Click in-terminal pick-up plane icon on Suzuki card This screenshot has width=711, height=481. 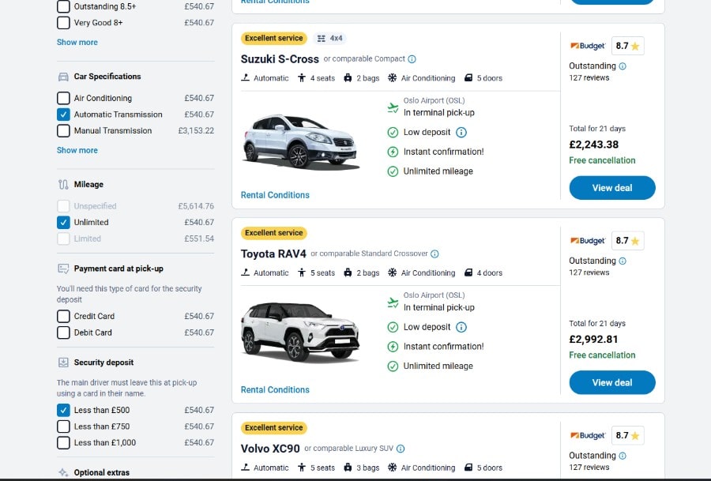point(393,108)
